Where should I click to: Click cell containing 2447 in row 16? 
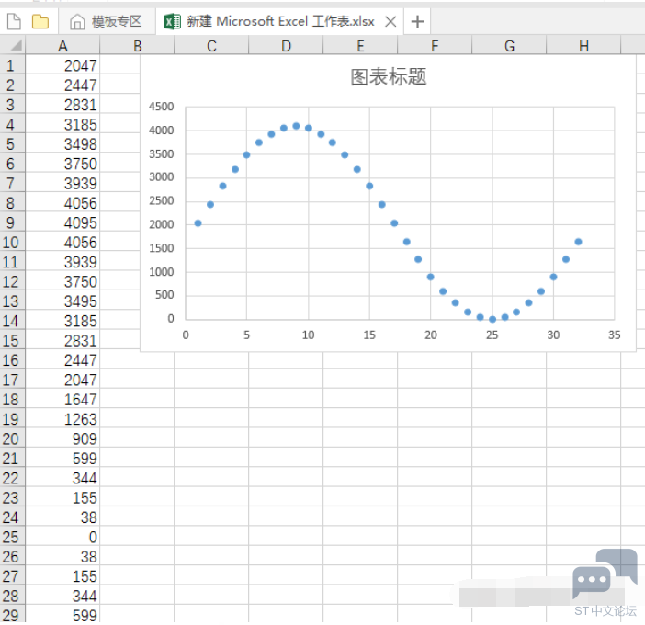click(62, 360)
